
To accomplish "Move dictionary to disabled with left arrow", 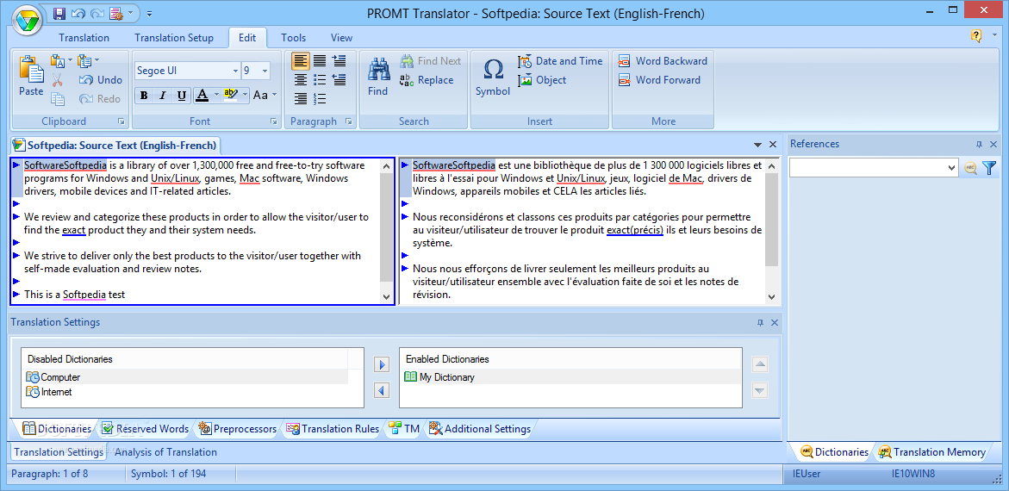I will pyautogui.click(x=382, y=390).
